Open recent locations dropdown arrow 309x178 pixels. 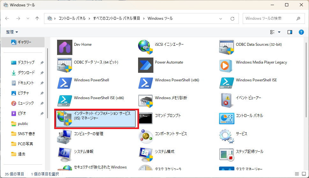(28, 18)
